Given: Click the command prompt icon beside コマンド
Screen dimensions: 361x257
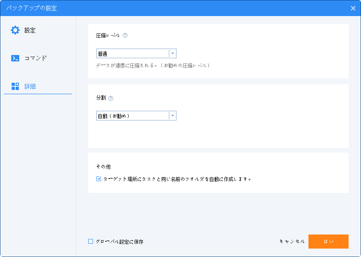Looking at the screenshot, I should 15,58.
